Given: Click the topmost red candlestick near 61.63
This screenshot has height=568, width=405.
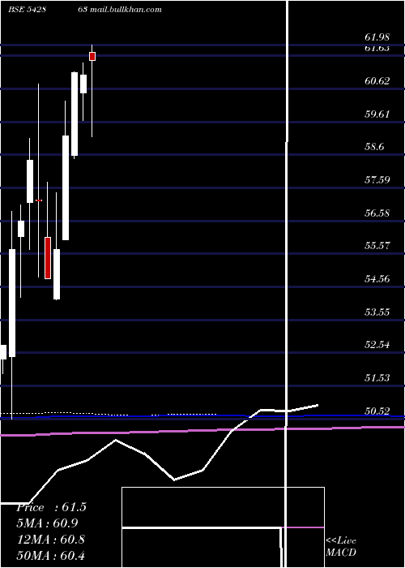Looking at the screenshot, I should pos(92,56).
